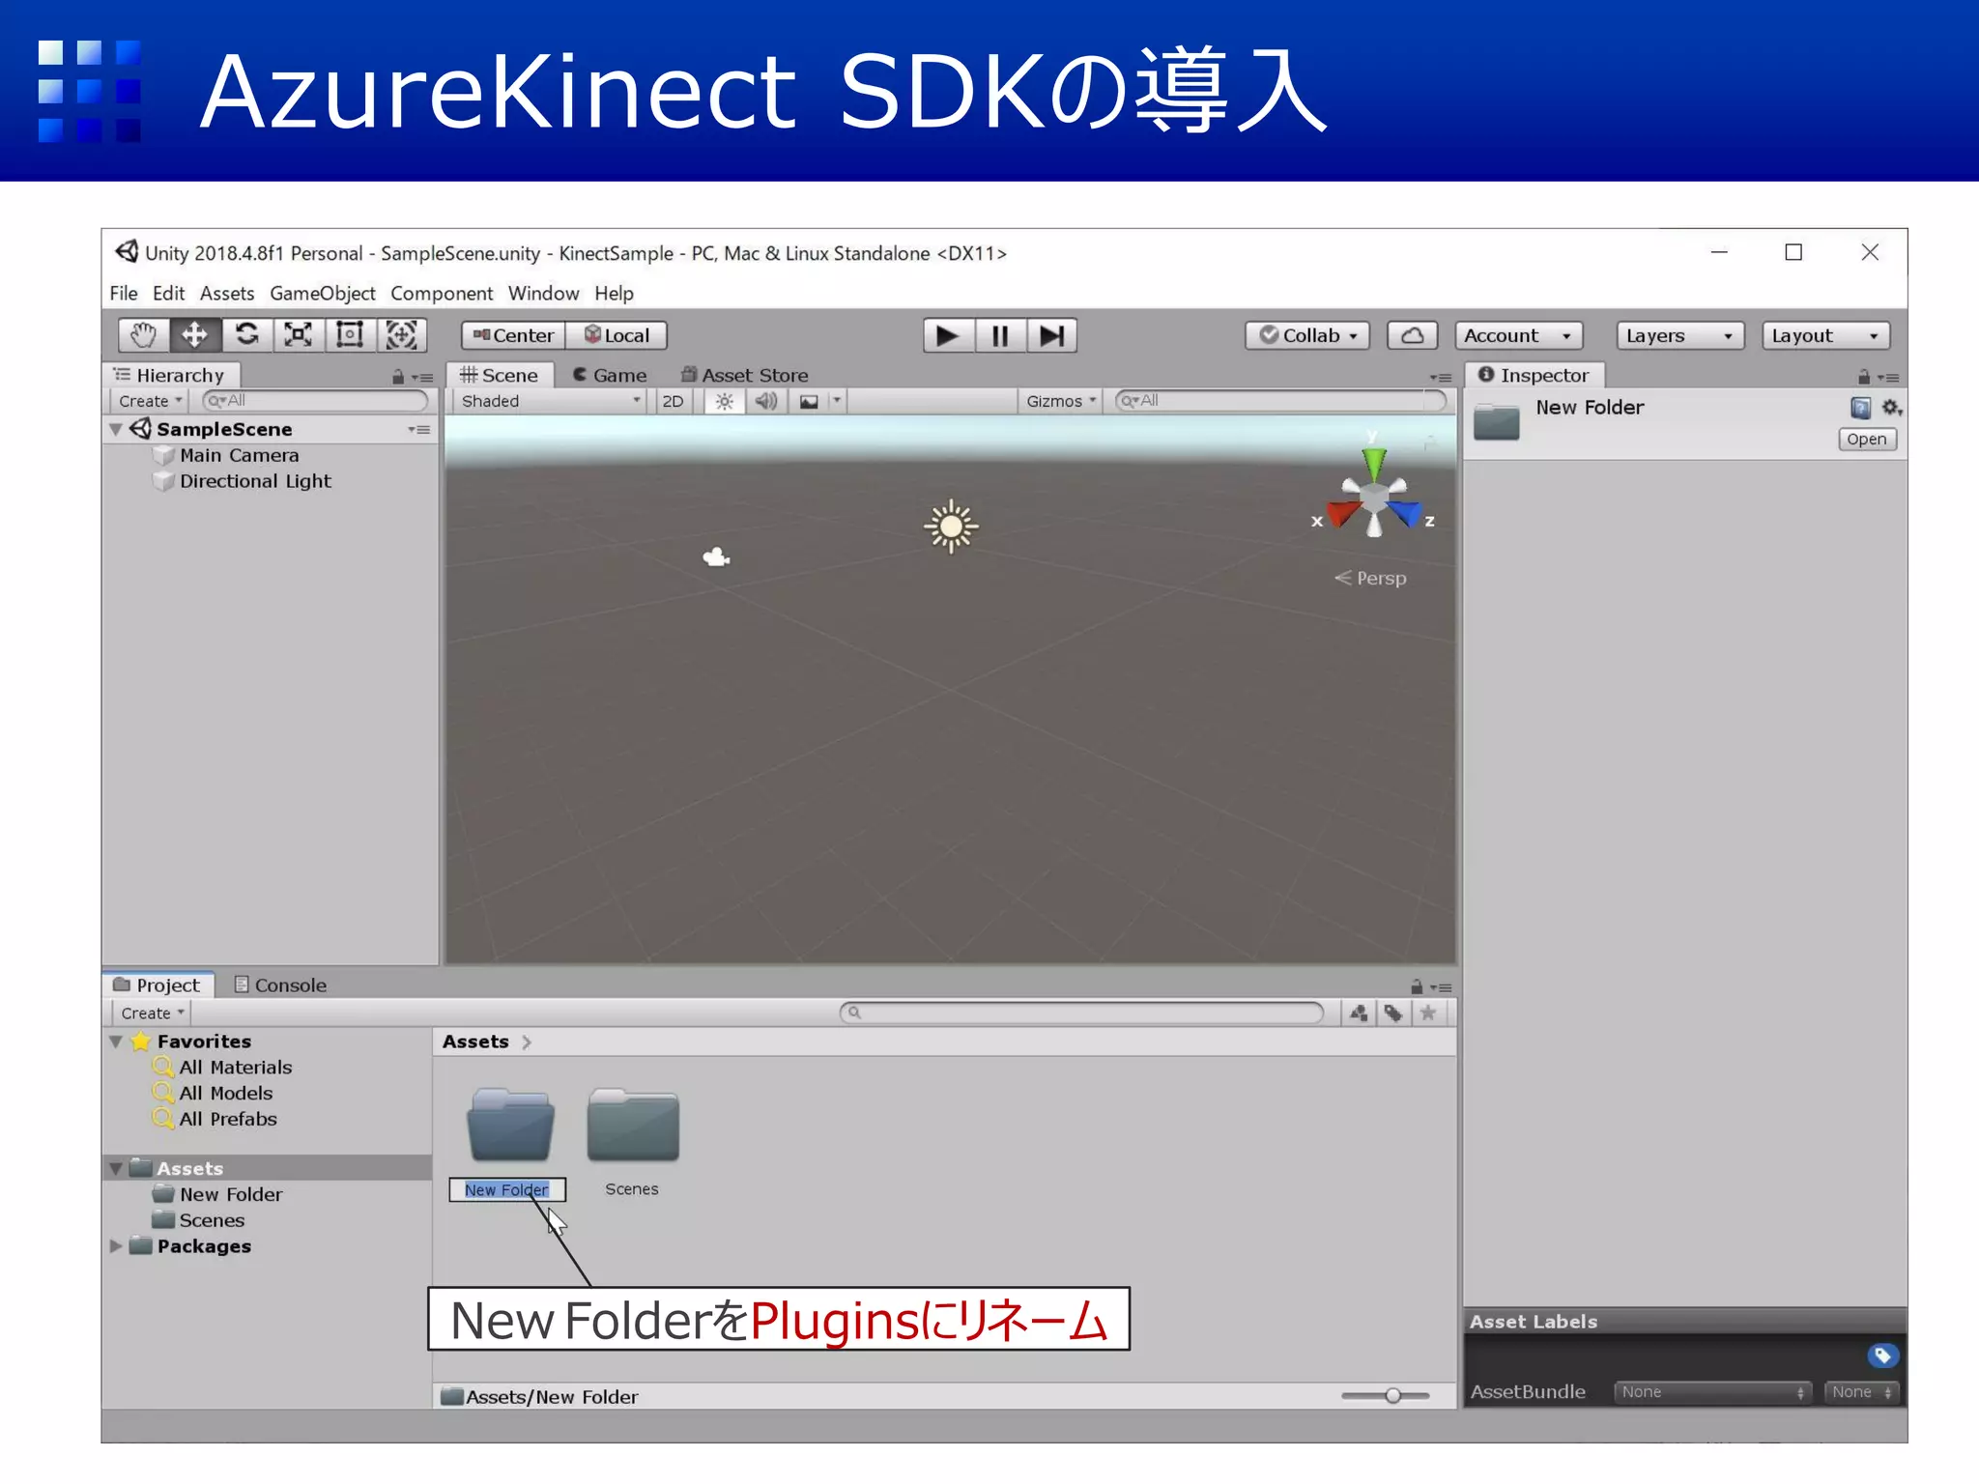Screen dimensions: 1979x1484
Task: Open the cloud Services panel
Action: tap(1412, 335)
